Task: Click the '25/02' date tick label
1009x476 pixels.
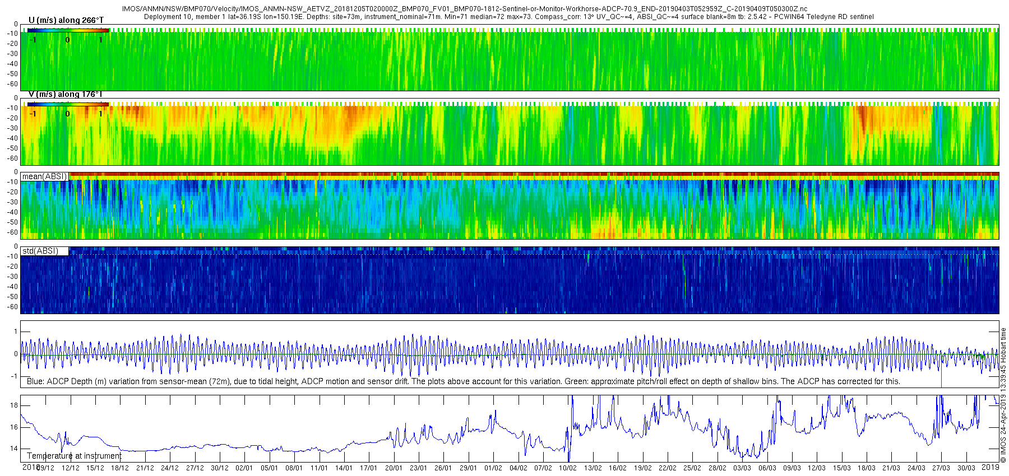Action: tap(692, 468)
